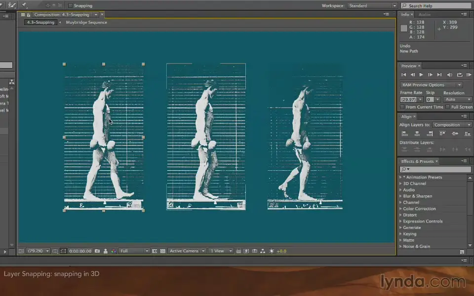Mute audio in Preview panel
The image size is (474, 296).
(x=449, y=74)
